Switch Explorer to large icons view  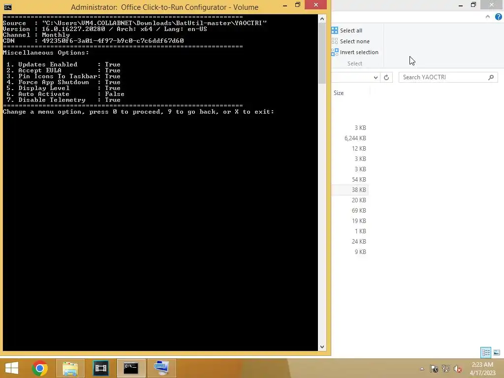pos(497,352)
